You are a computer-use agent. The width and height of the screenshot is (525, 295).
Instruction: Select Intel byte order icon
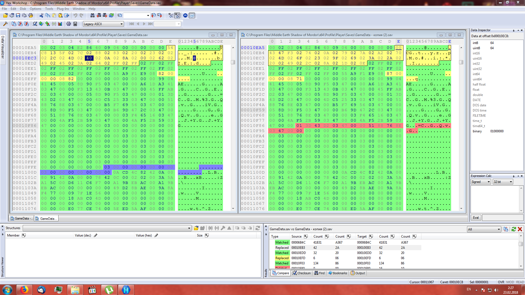click(192, 16)
